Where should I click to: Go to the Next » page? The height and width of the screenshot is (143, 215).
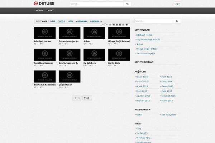(x=87, y=98)
